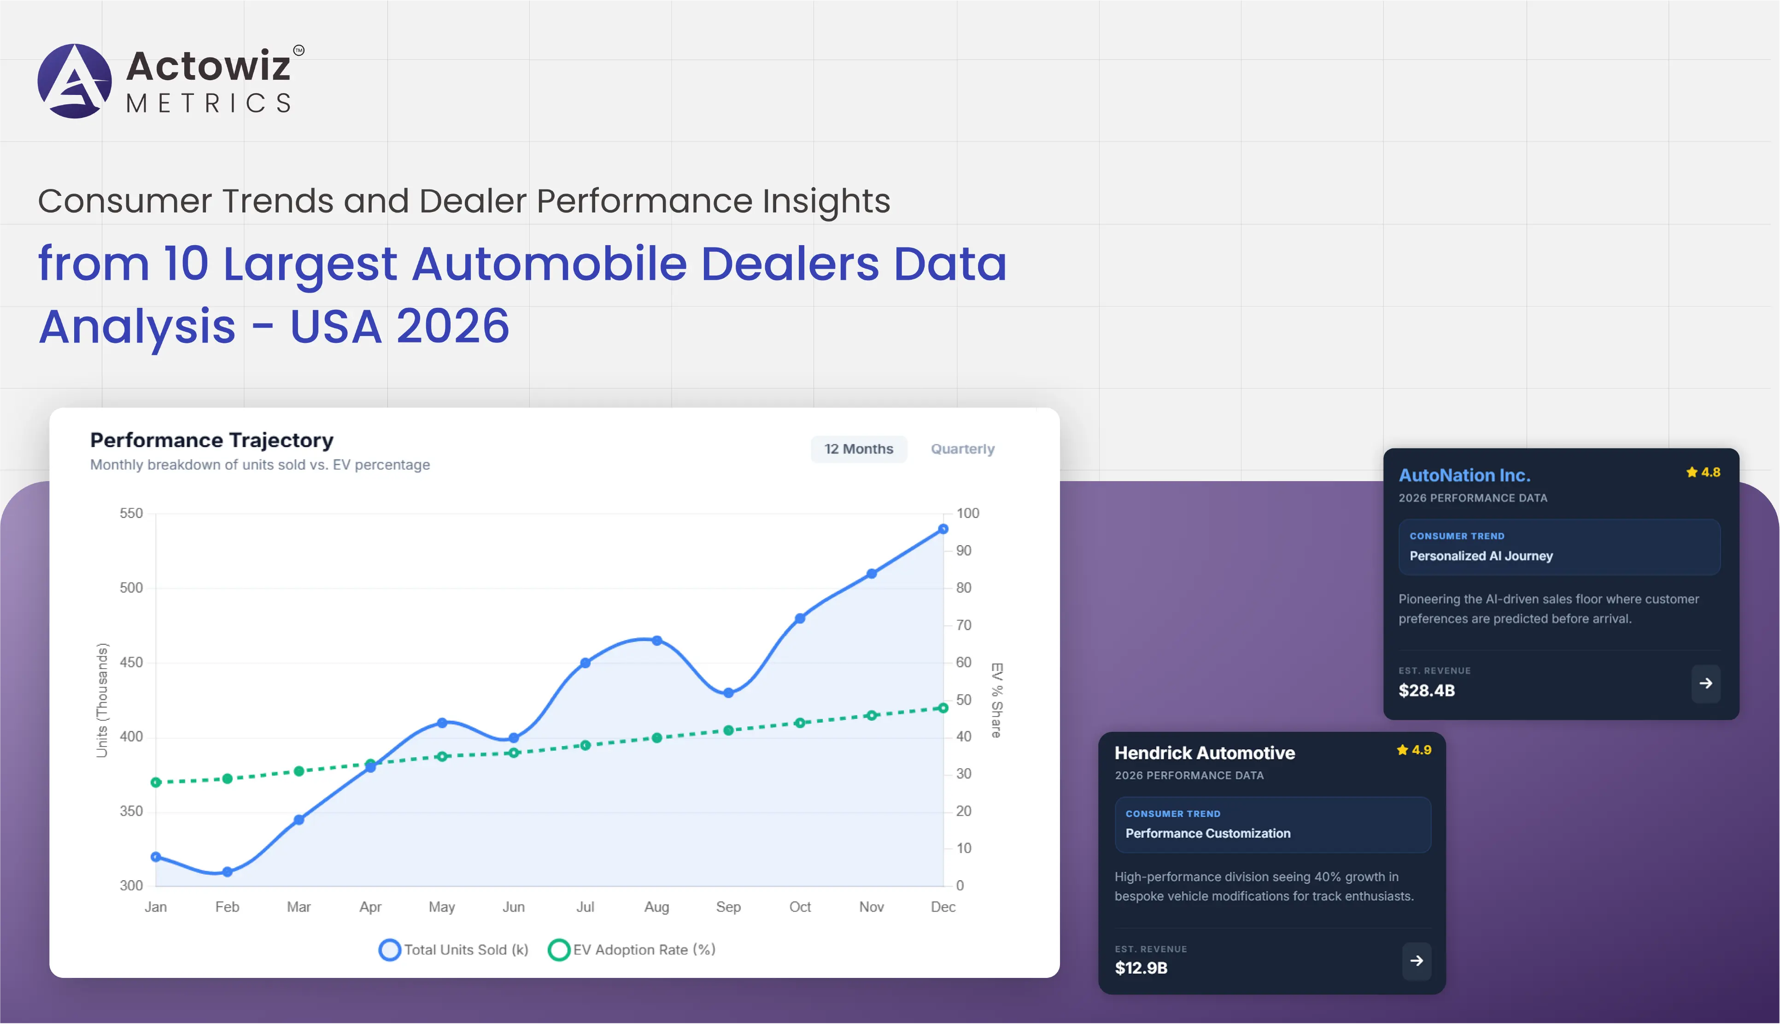
Task: Select the Personalized AI Journey trend box
Action: (1558, 547)
